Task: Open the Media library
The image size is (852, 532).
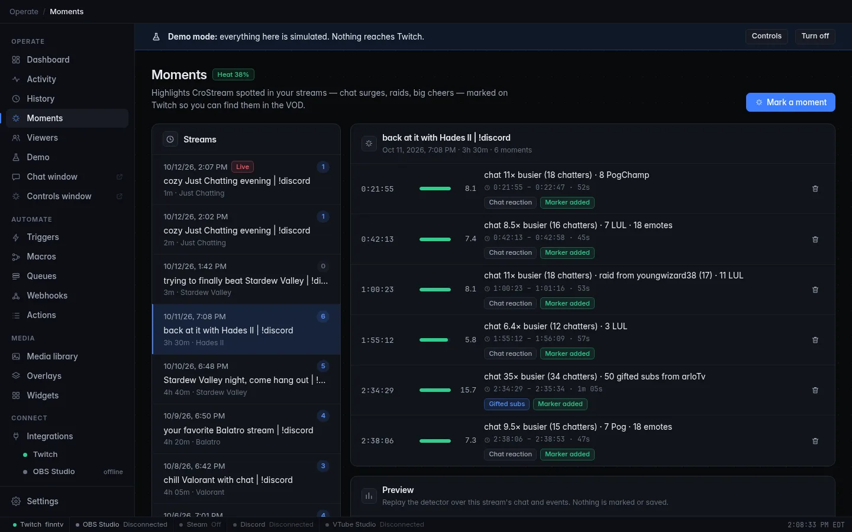Action: [x=67, y=356]
